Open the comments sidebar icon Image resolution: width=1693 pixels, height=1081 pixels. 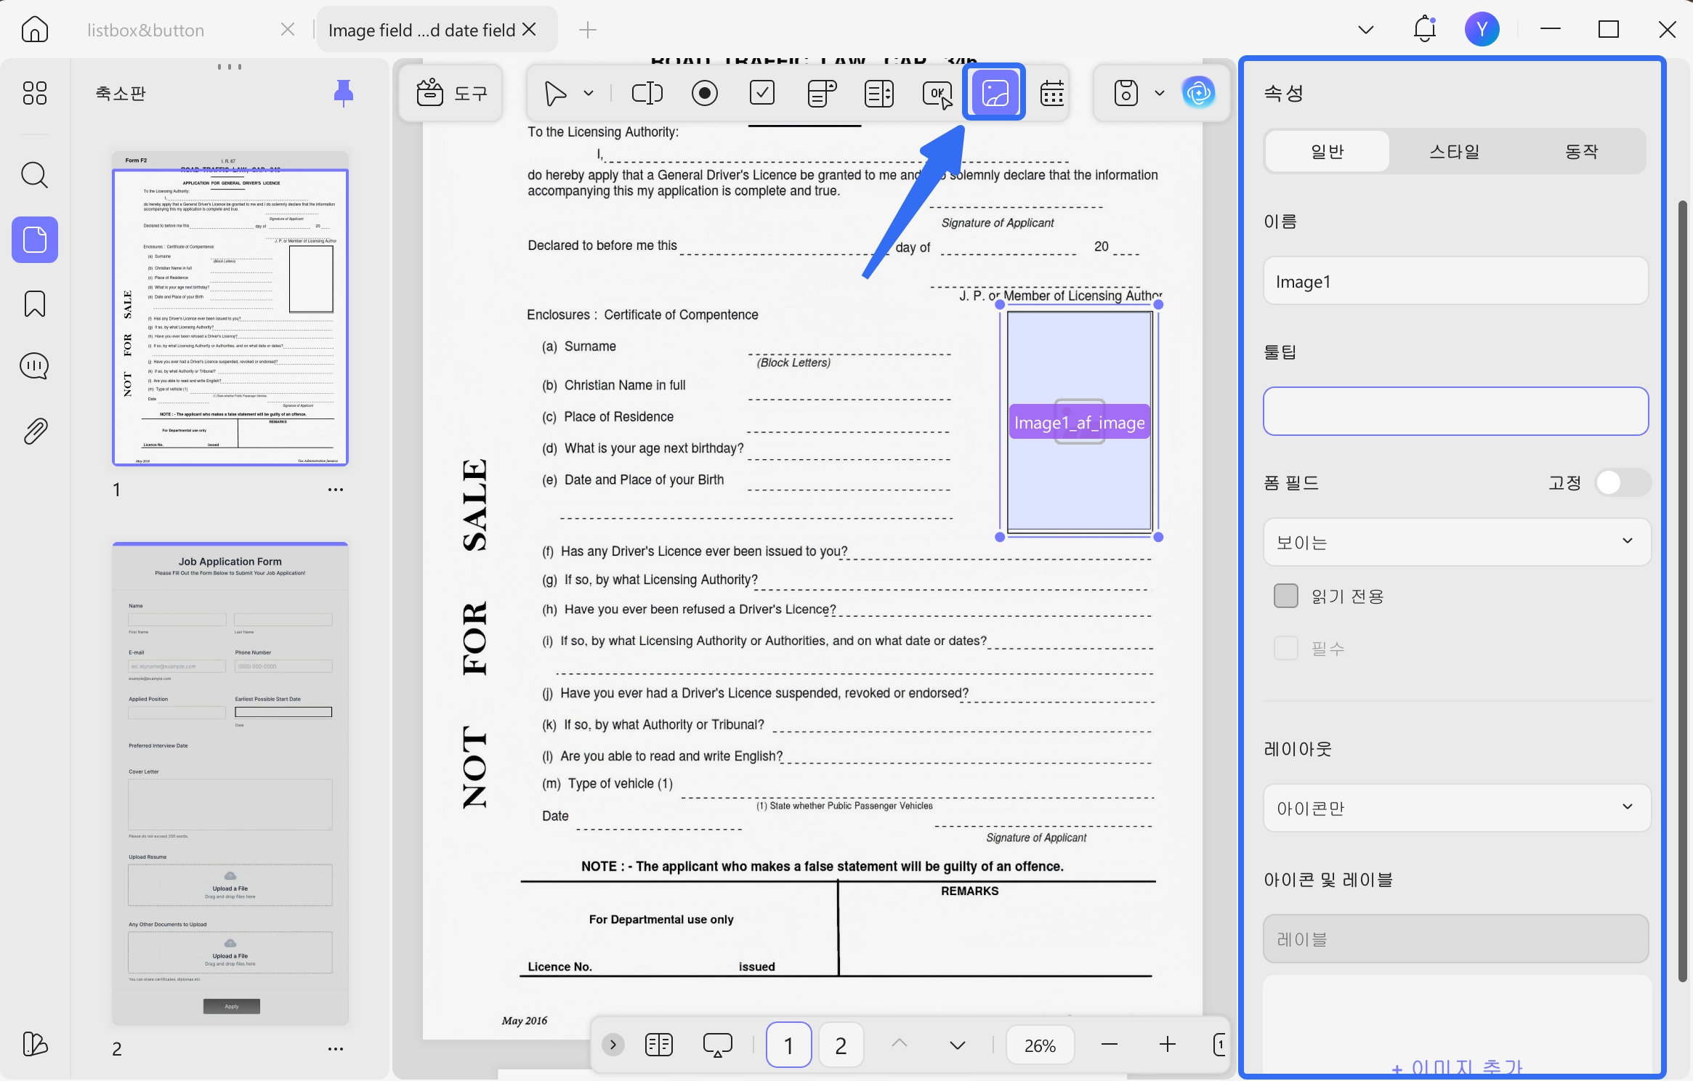pos(35,366)
